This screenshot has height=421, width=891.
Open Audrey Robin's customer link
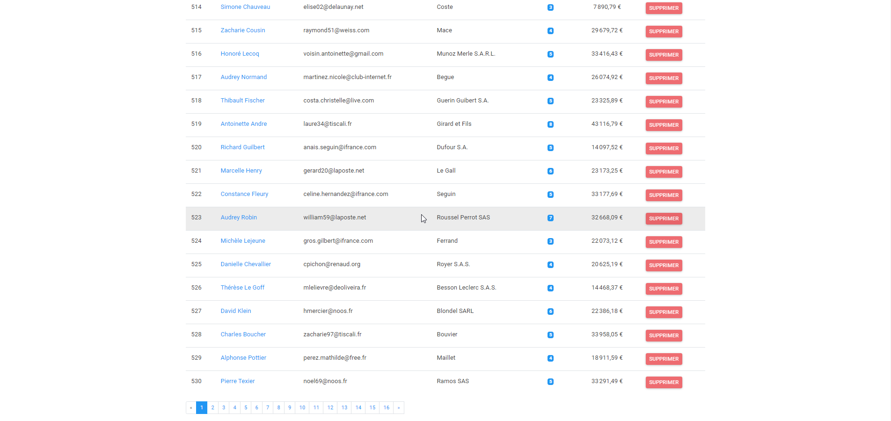(x=239, y=218)
